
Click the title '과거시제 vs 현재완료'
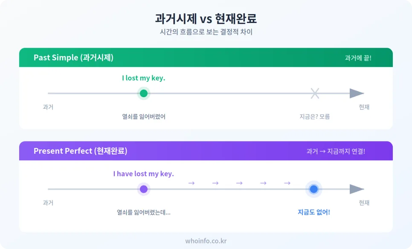pyautogui.click(x=206, y=18)
